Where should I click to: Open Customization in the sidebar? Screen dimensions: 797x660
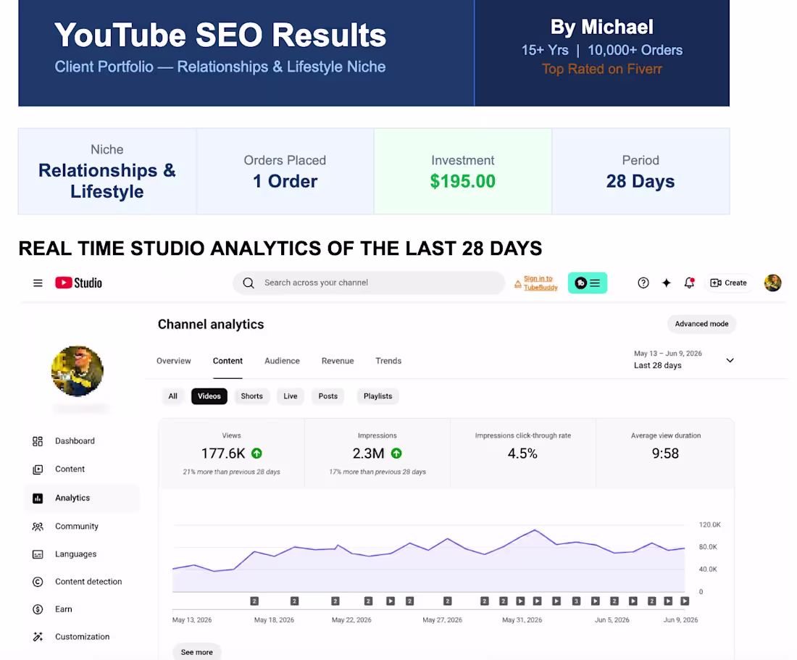pos(81,637)
